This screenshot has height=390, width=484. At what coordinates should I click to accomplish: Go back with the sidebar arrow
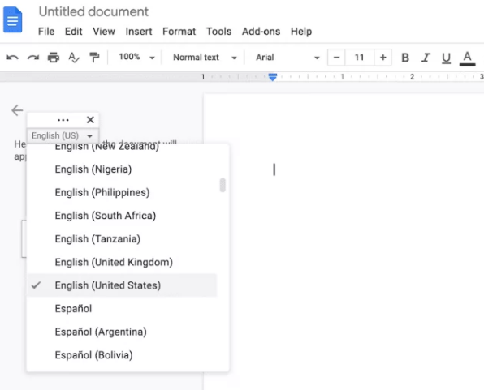point(17,110)
